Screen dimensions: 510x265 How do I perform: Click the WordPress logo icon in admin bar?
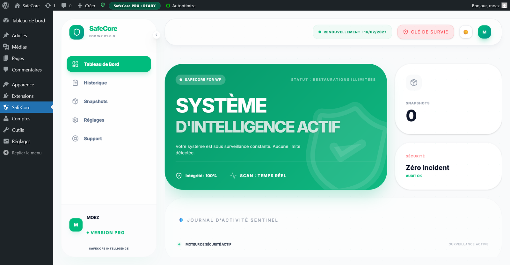[x=6, y=5]
